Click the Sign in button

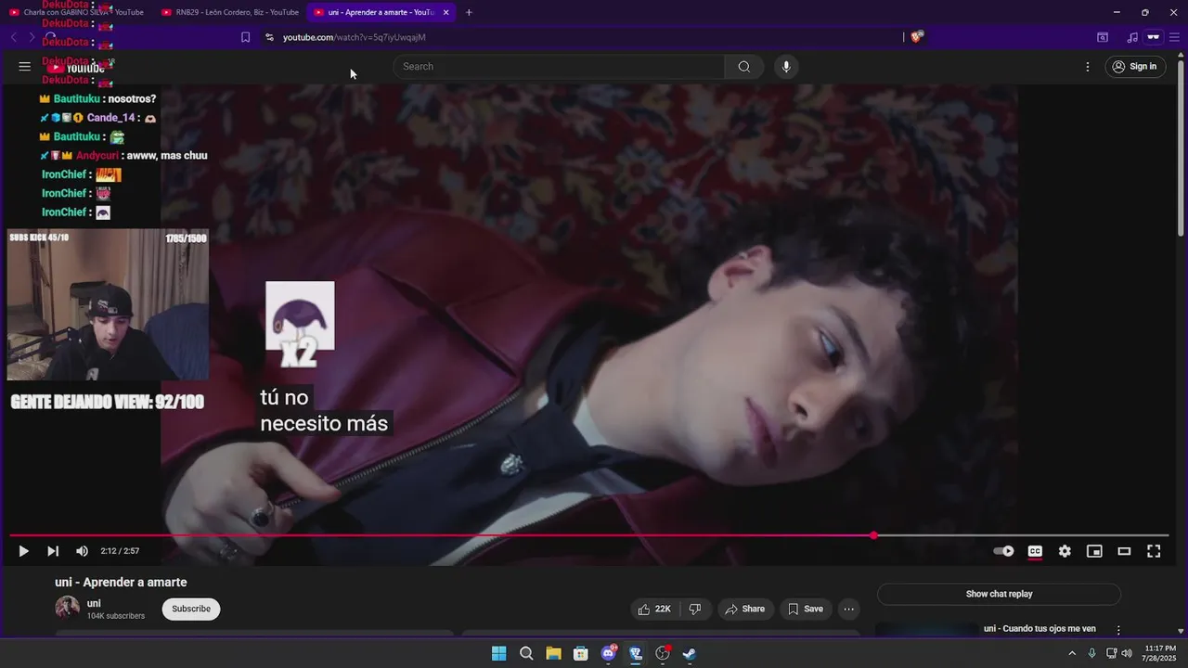coord(1135,67)
